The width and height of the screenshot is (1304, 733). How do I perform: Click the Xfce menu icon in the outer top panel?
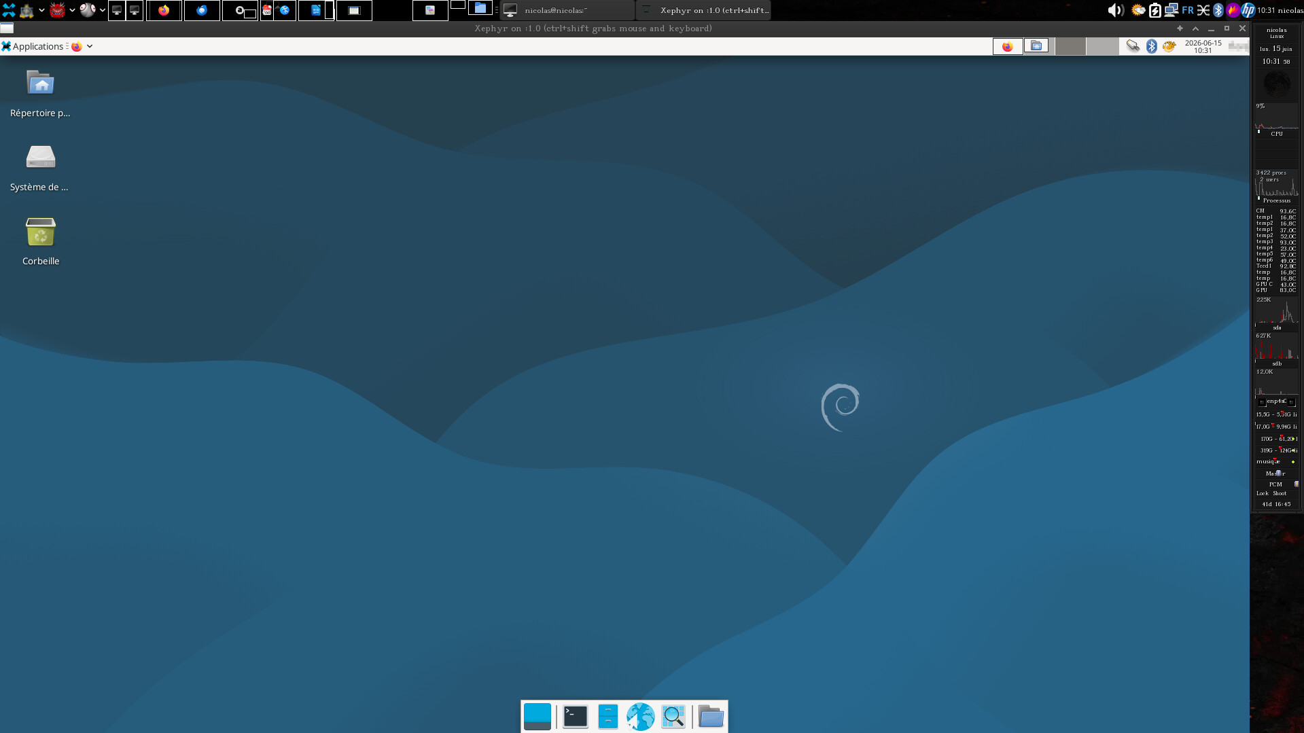[9, 10]
